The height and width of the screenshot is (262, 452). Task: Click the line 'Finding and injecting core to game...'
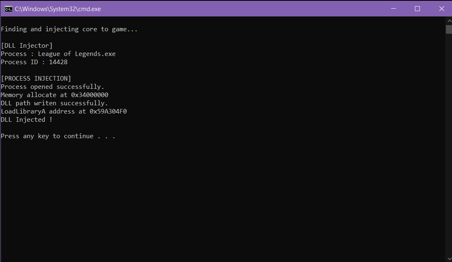pyautogui.click(x=69, y=29)
